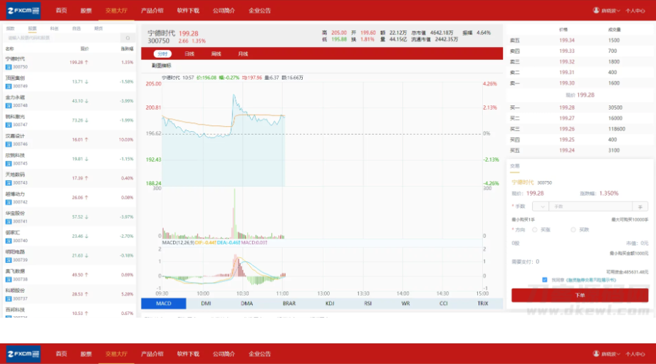The height and width of the screenshot is (364, 656).
Task: Switch the stock list to the 期货 tab
Action: pos(98,28)
